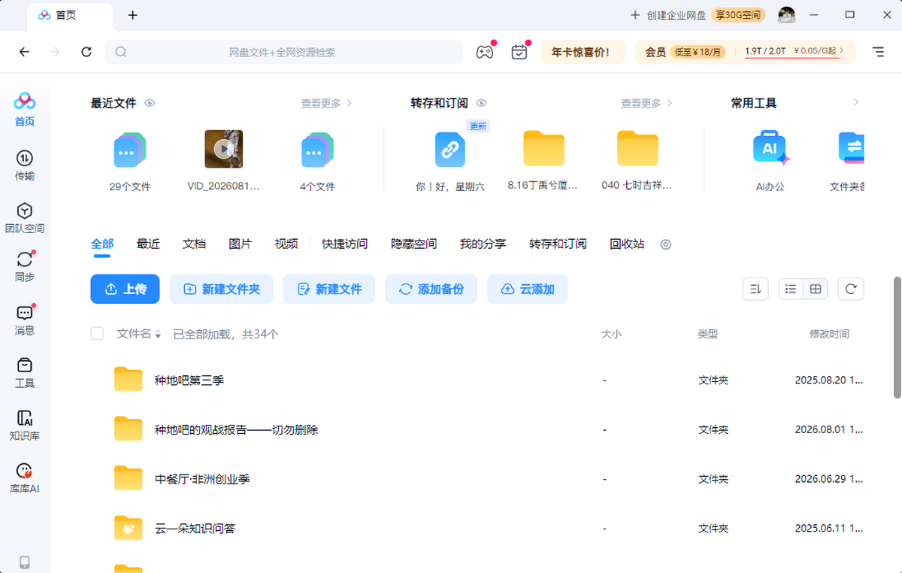
Task: Open the 你｜好，星期六 link item
Action: point(450,149)
